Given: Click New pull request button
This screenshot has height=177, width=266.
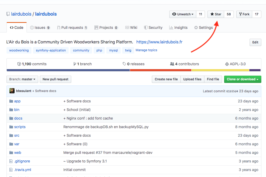Looking at the screenshot, I should point(55,79).
